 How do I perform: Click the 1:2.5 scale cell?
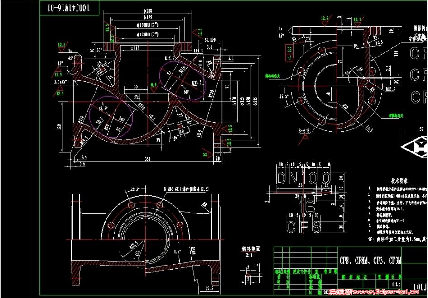point(396,284)
